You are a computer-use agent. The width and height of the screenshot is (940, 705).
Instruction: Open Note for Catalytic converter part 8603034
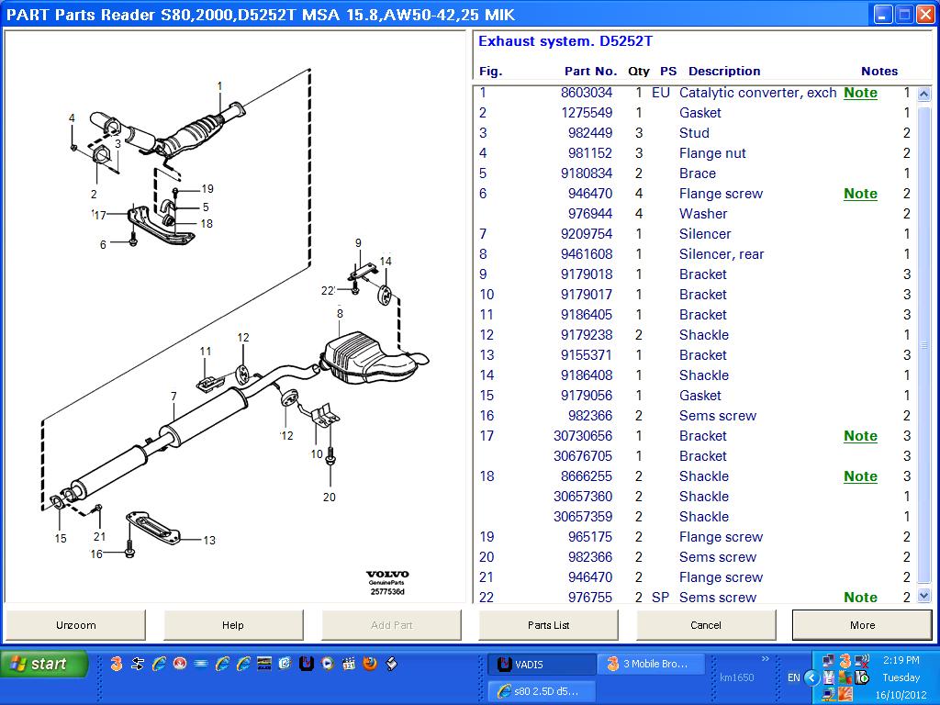click(x=860, y=93)
